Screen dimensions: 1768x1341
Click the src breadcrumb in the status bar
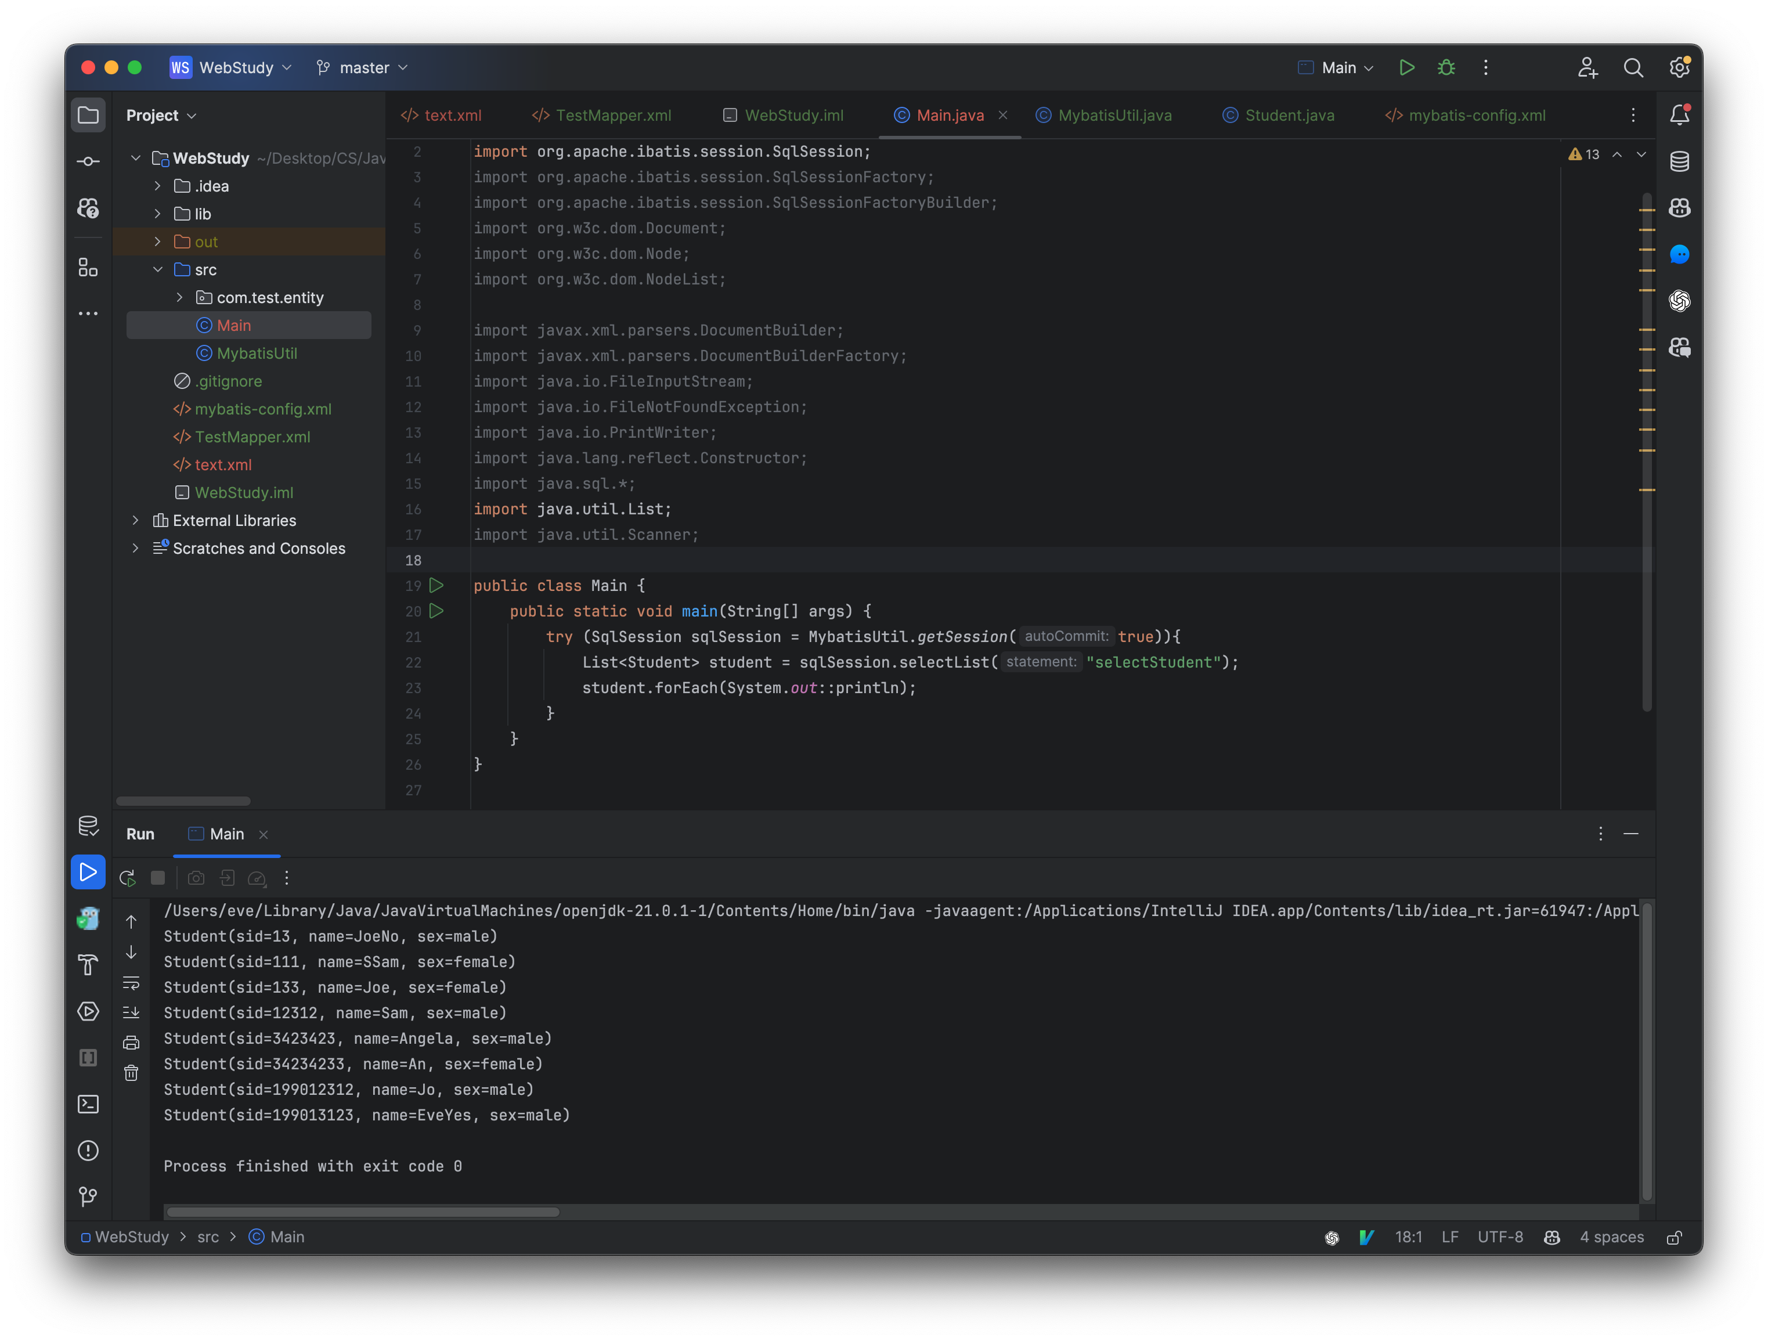coord(208,1237)
